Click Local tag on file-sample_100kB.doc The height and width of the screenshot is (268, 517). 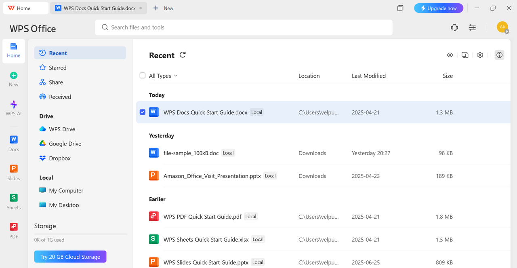[228, 153]
